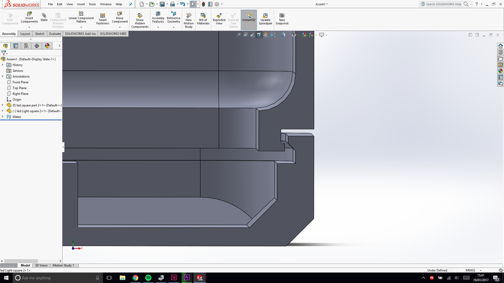Switch to SOLIDWORKS Add-Ins tab
This screenshot has width=504, height=283.
[x=80, y=34]
